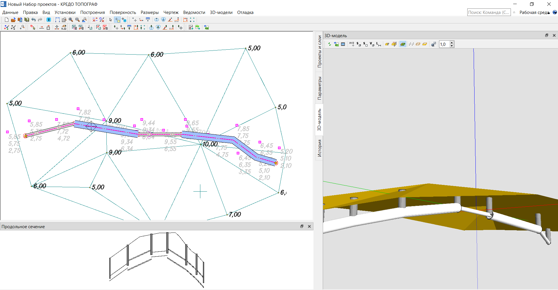Open the Данные menu
558x290 pixels.
(x=10, y=12)
